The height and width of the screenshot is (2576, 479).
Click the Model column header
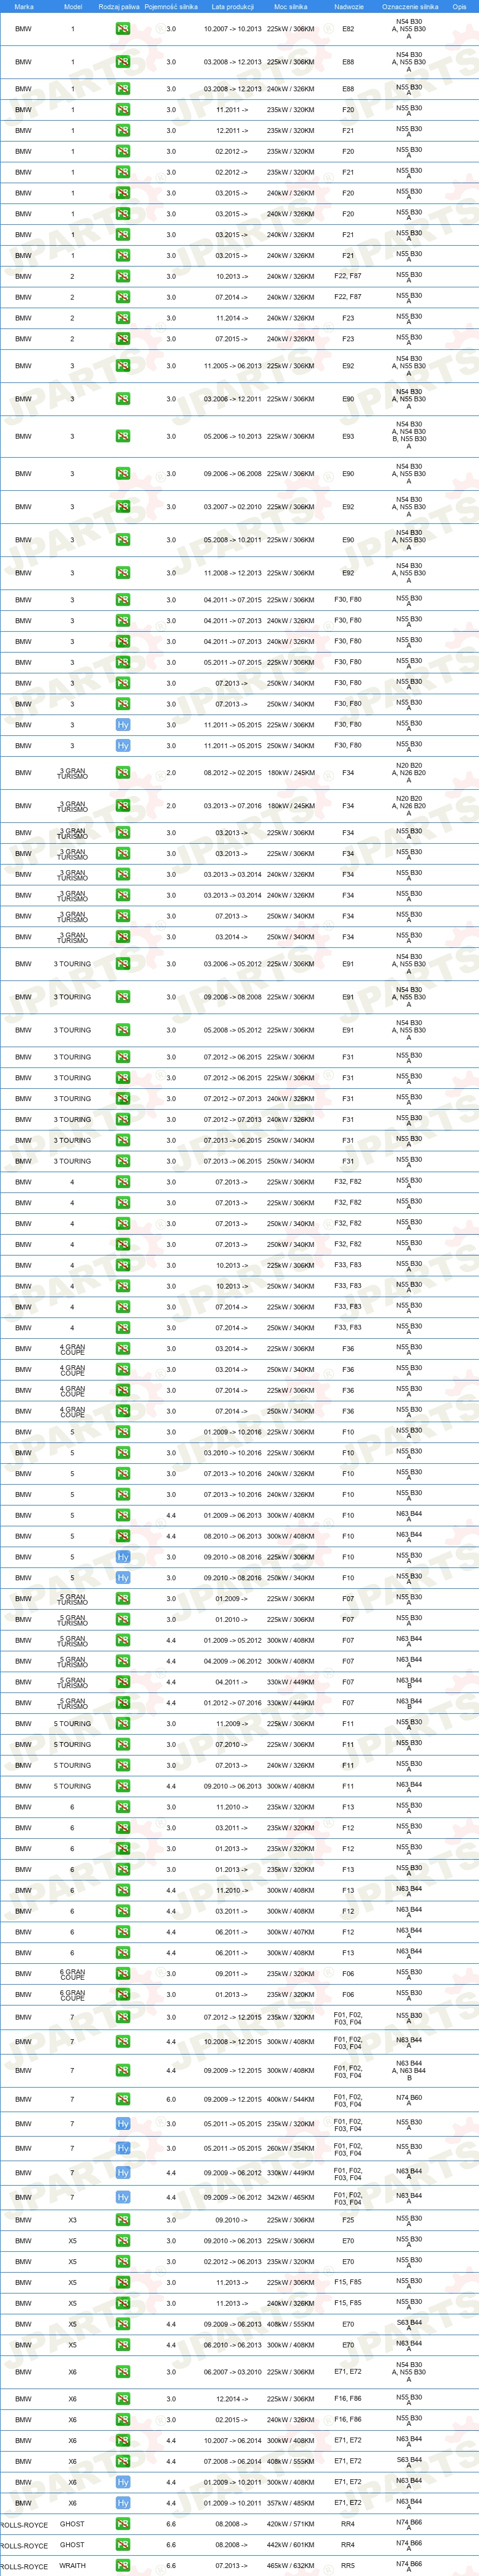coord(72,6)
